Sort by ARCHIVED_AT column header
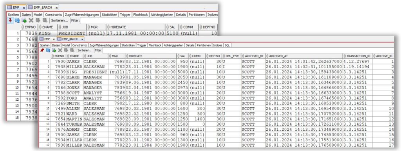 click(304, 56)
